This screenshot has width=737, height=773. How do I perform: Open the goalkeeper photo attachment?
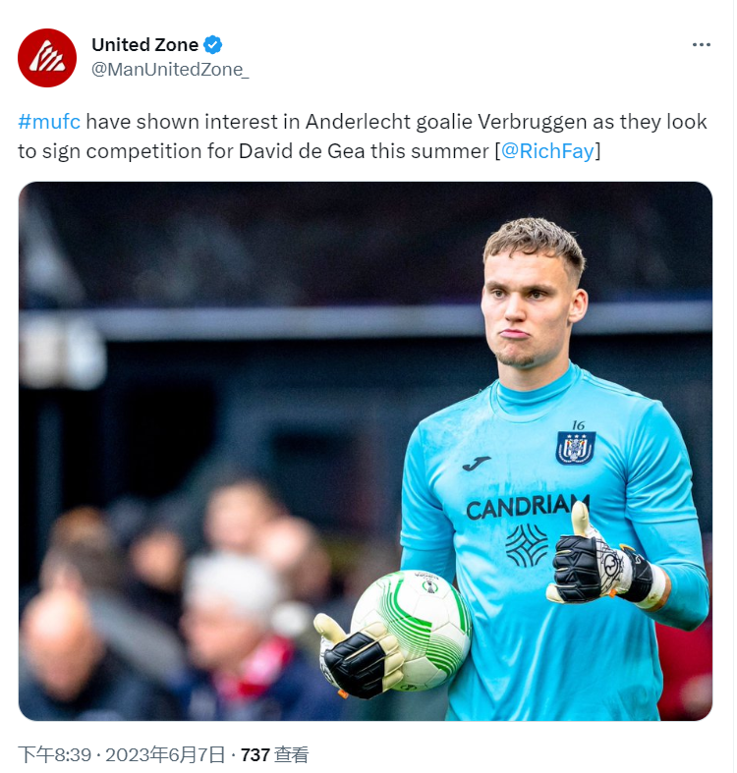point(366,451)
